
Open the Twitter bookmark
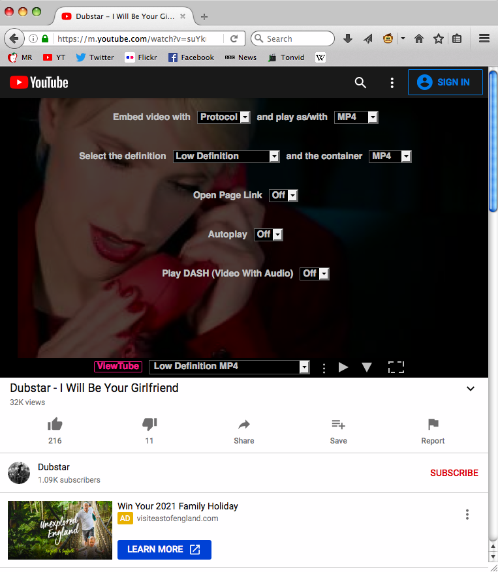(x=95, y=57)
